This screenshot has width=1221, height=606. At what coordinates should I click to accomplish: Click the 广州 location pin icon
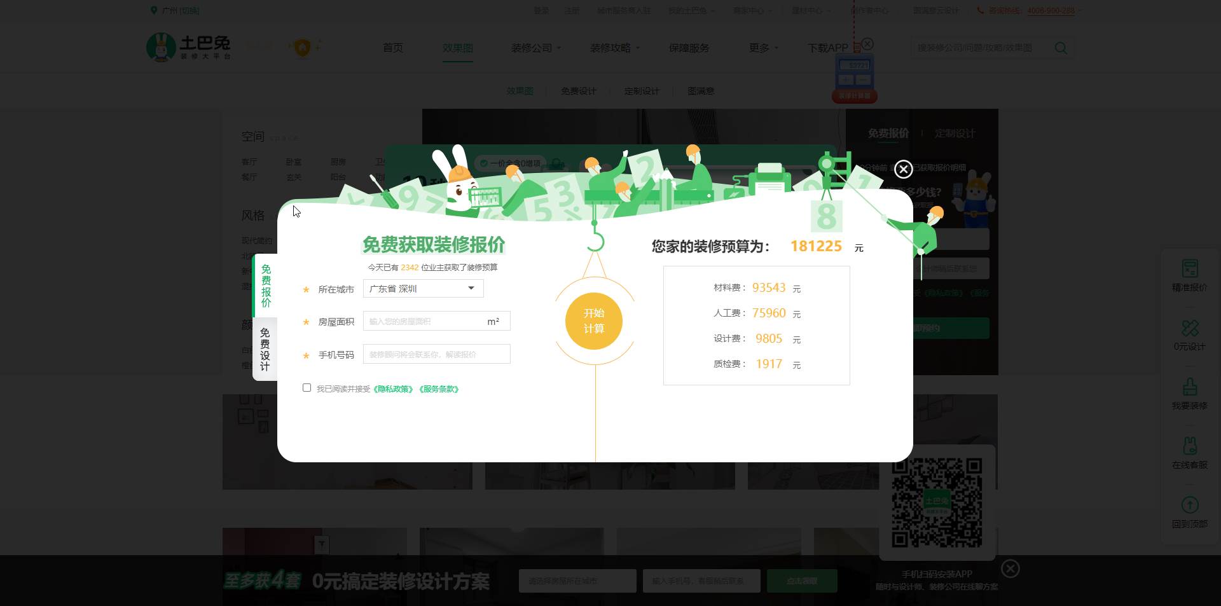point(153,10)
